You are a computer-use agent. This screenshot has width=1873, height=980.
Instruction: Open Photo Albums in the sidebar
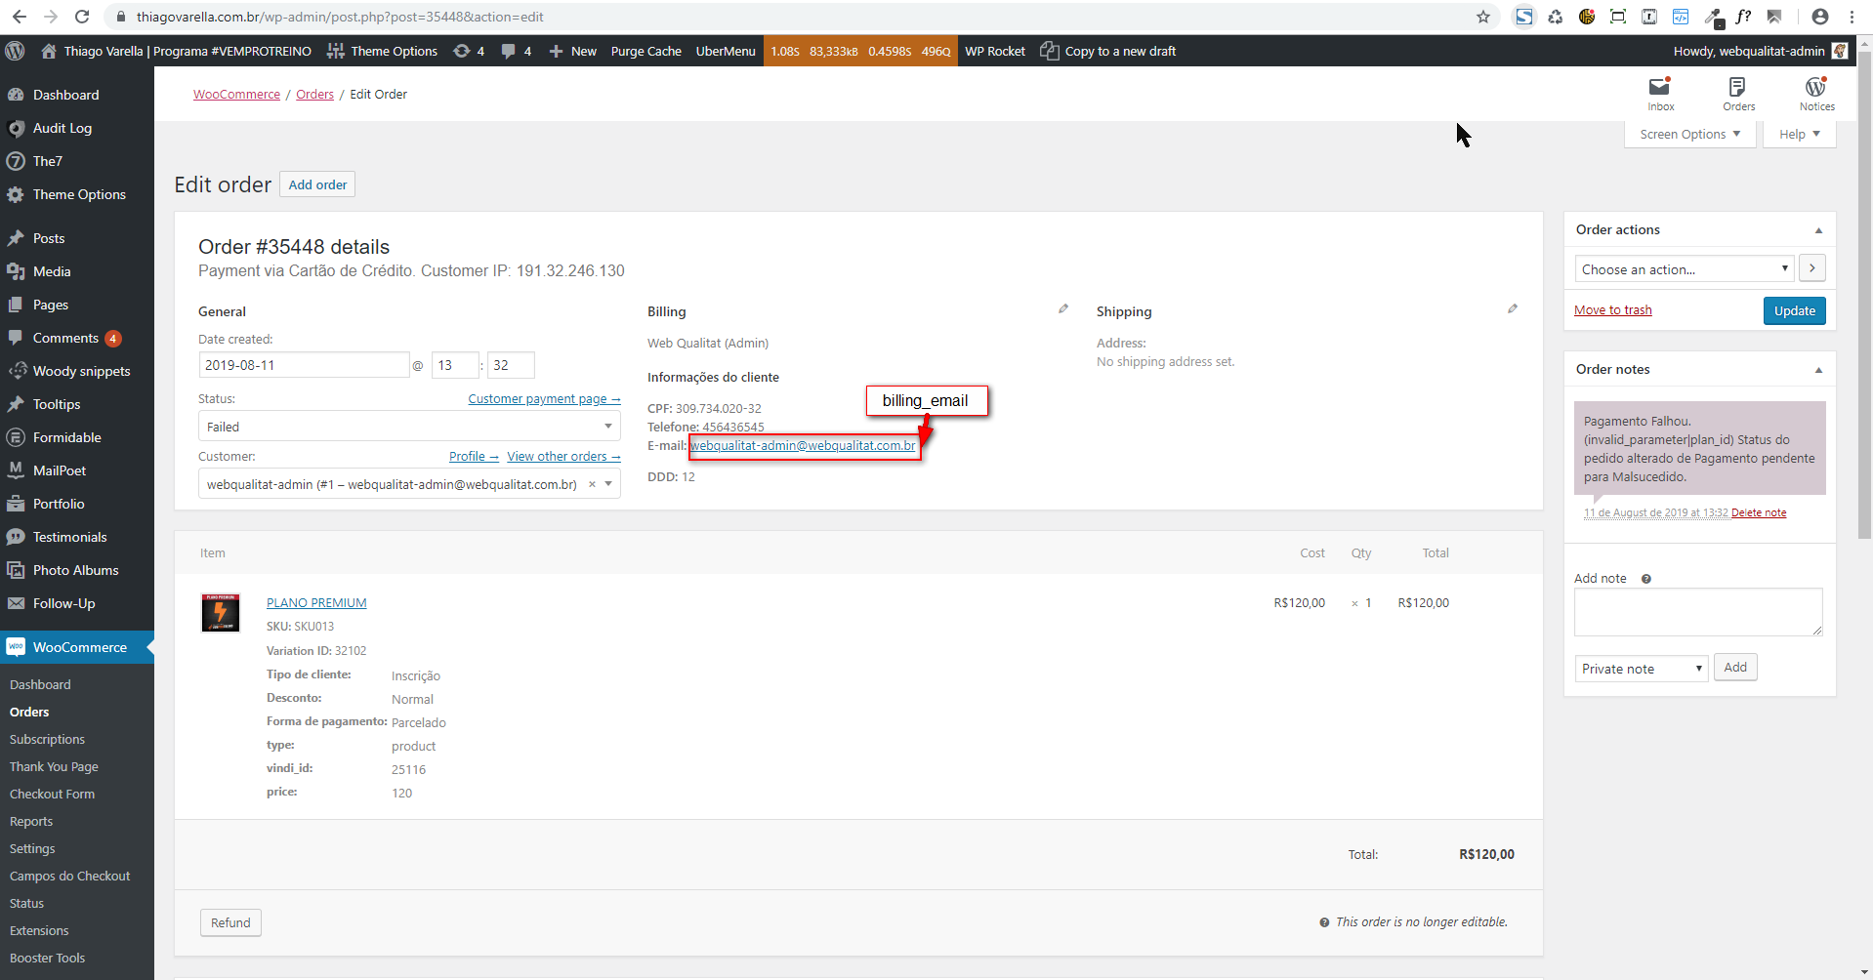click(77, 570)
